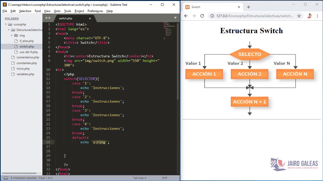Expand the img folder
Viewport: 323px width, 181px height.
[x=12, y=35]
